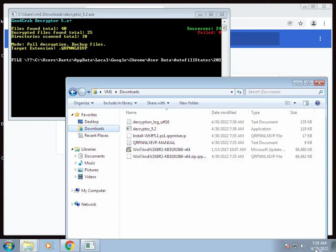Open the Organize menu
Viewport: 336px width, 252px height.
pos(84,103)
